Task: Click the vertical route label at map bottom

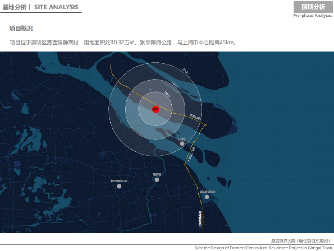Action: pos(200,220)
